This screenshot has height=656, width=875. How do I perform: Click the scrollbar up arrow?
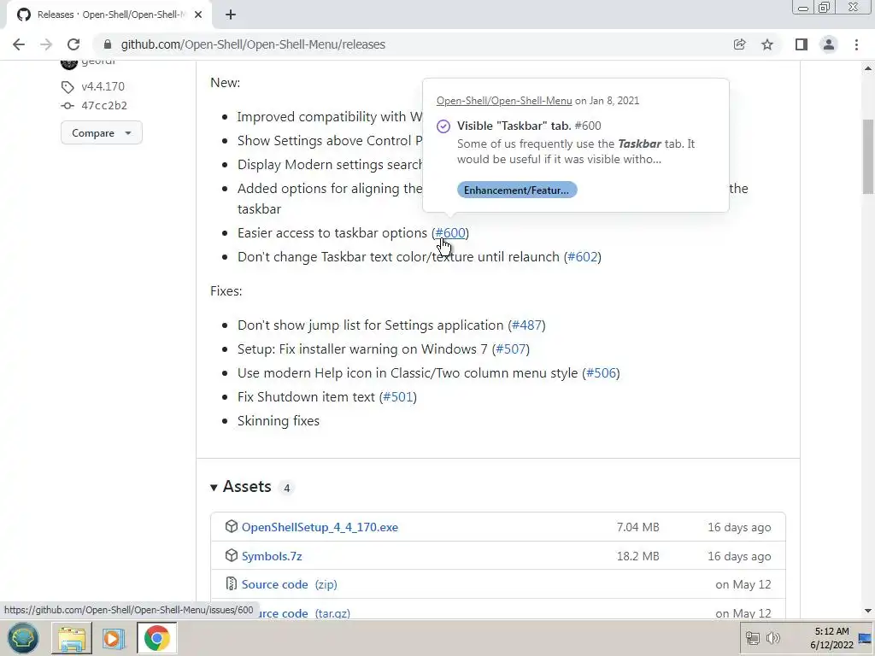(x=868, y=68)
